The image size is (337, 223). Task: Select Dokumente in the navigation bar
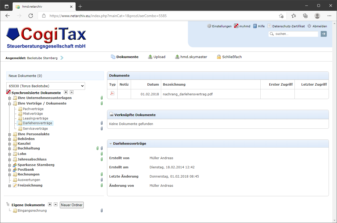[127, 56]
